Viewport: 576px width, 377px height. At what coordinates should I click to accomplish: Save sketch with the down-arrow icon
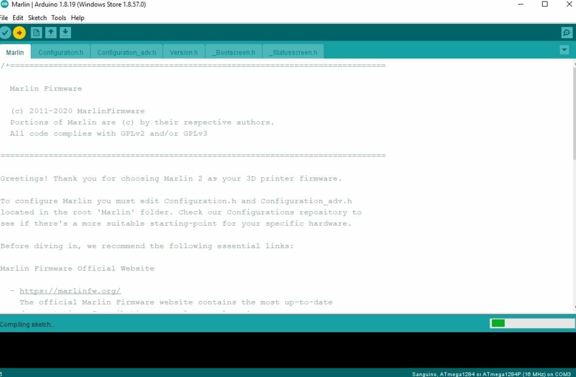click(x=65, y=33)
